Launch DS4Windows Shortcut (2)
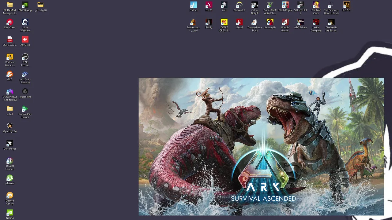392x220 pixels. (x=10, y=92)
